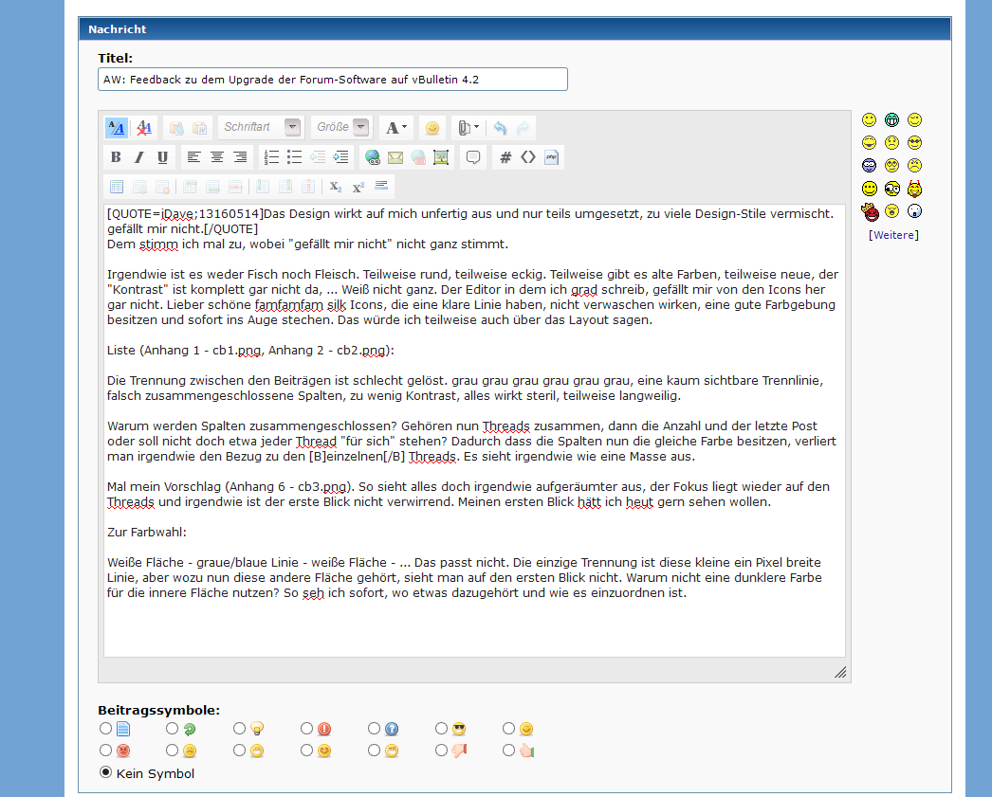Screen dimensions: 992x797
Task: Wrap the selection in quote tags
Action: (473, 157)
